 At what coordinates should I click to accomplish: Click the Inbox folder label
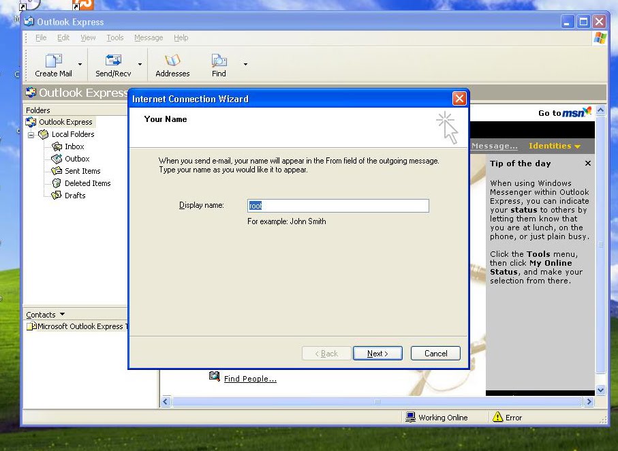[x=74, y=146]
